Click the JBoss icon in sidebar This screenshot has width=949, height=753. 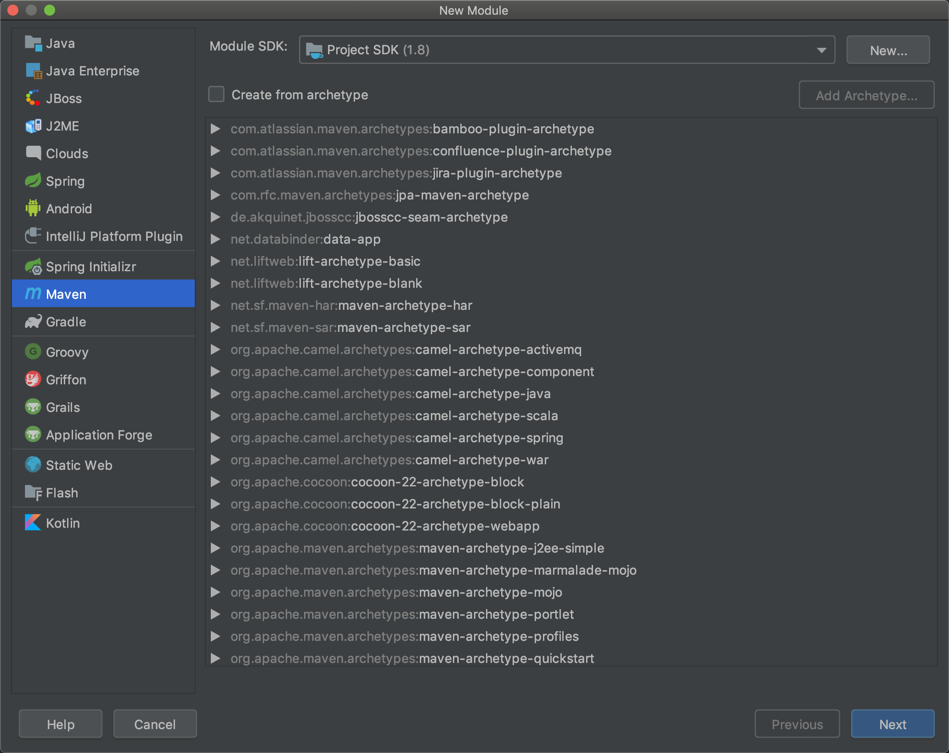[33, 98]
